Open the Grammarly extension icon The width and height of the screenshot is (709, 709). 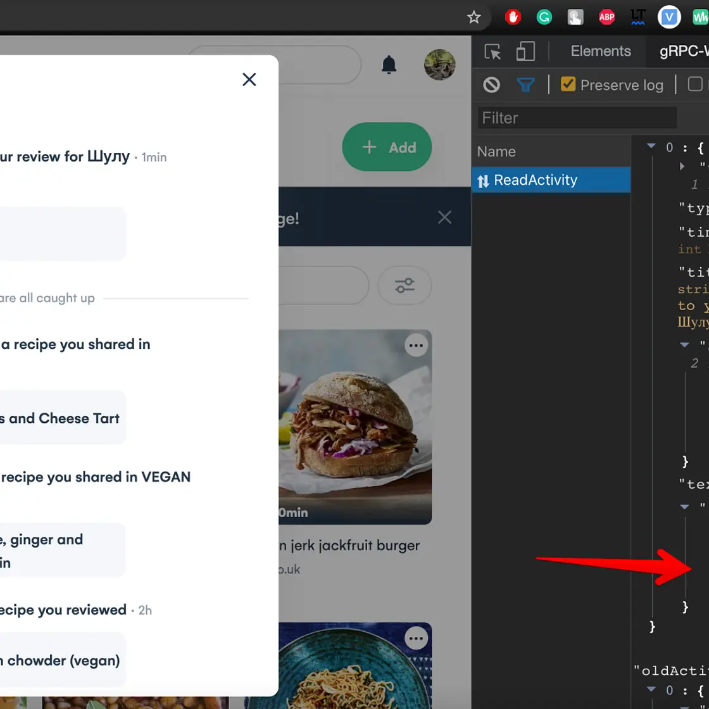point(544,17)
